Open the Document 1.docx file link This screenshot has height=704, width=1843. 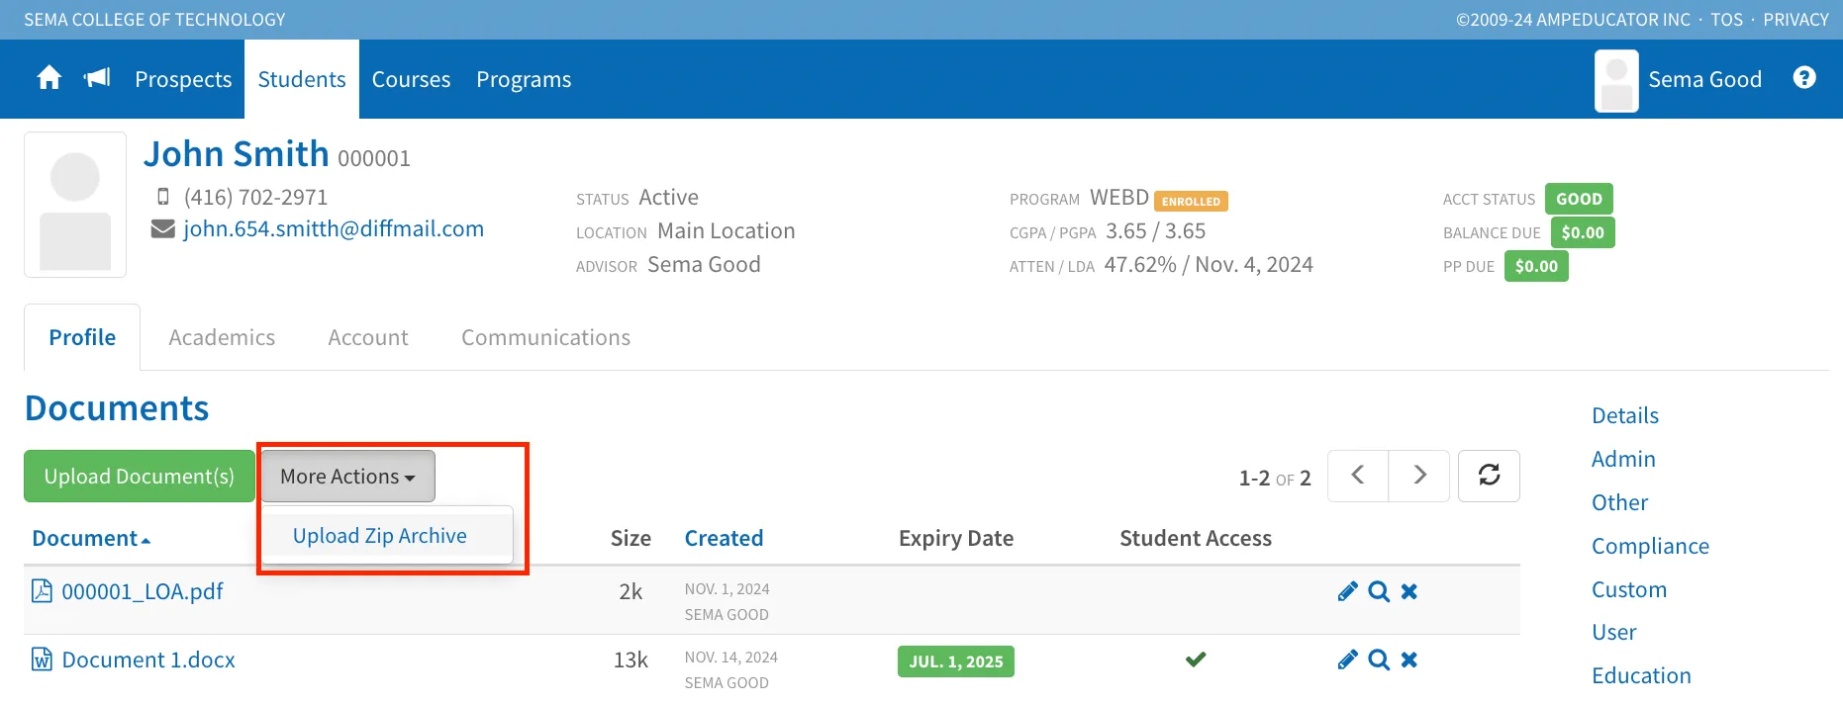click(x=148, y=660)
